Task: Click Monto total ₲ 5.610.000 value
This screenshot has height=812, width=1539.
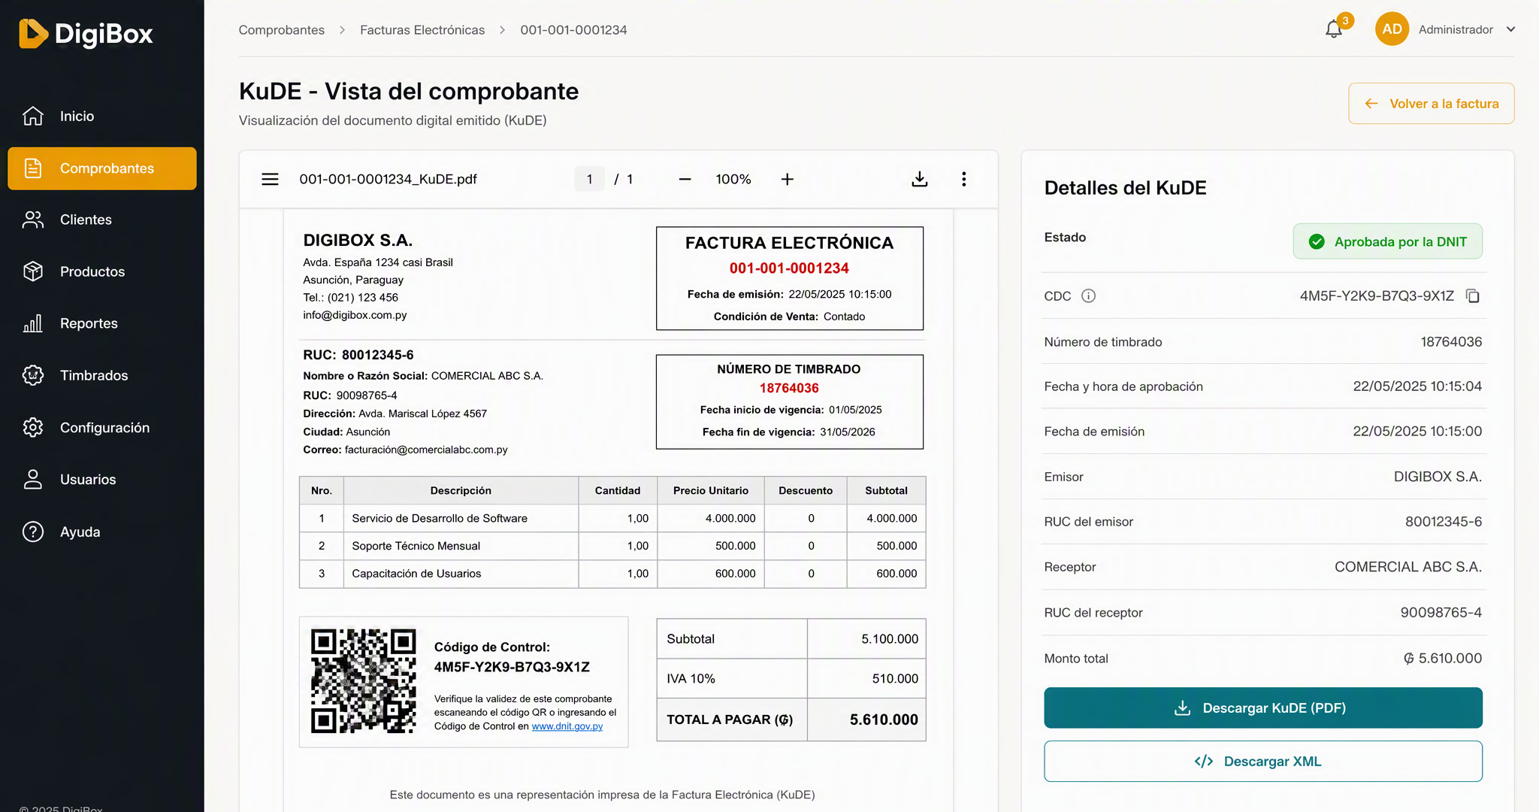Action: pyautogui.click(x=1442, y=659)
